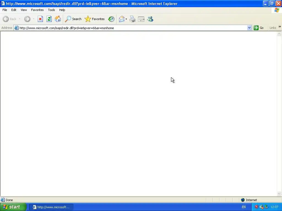Click the Back navigation arrow
Screen dimensions: 282x211
pyautogui.click(x=6, y=19)
